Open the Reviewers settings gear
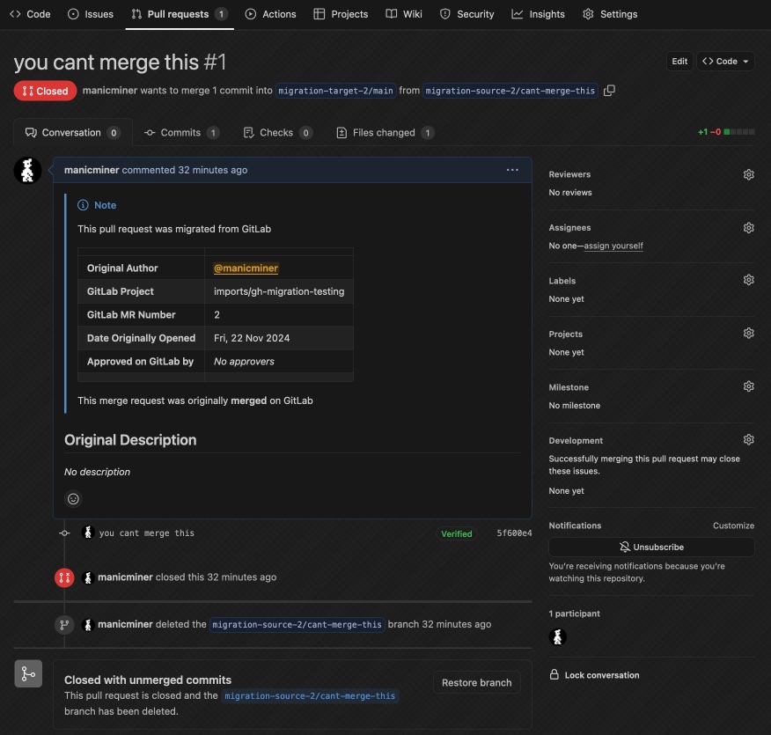 (748, 174)
